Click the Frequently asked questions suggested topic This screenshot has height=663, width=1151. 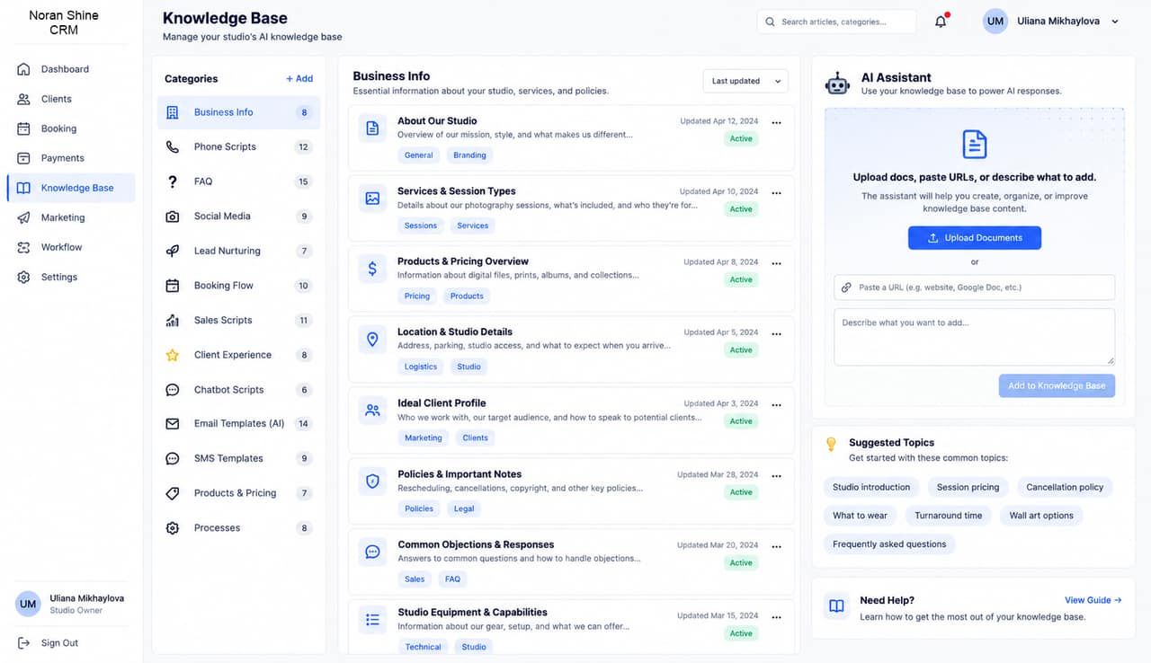point(889,544)
